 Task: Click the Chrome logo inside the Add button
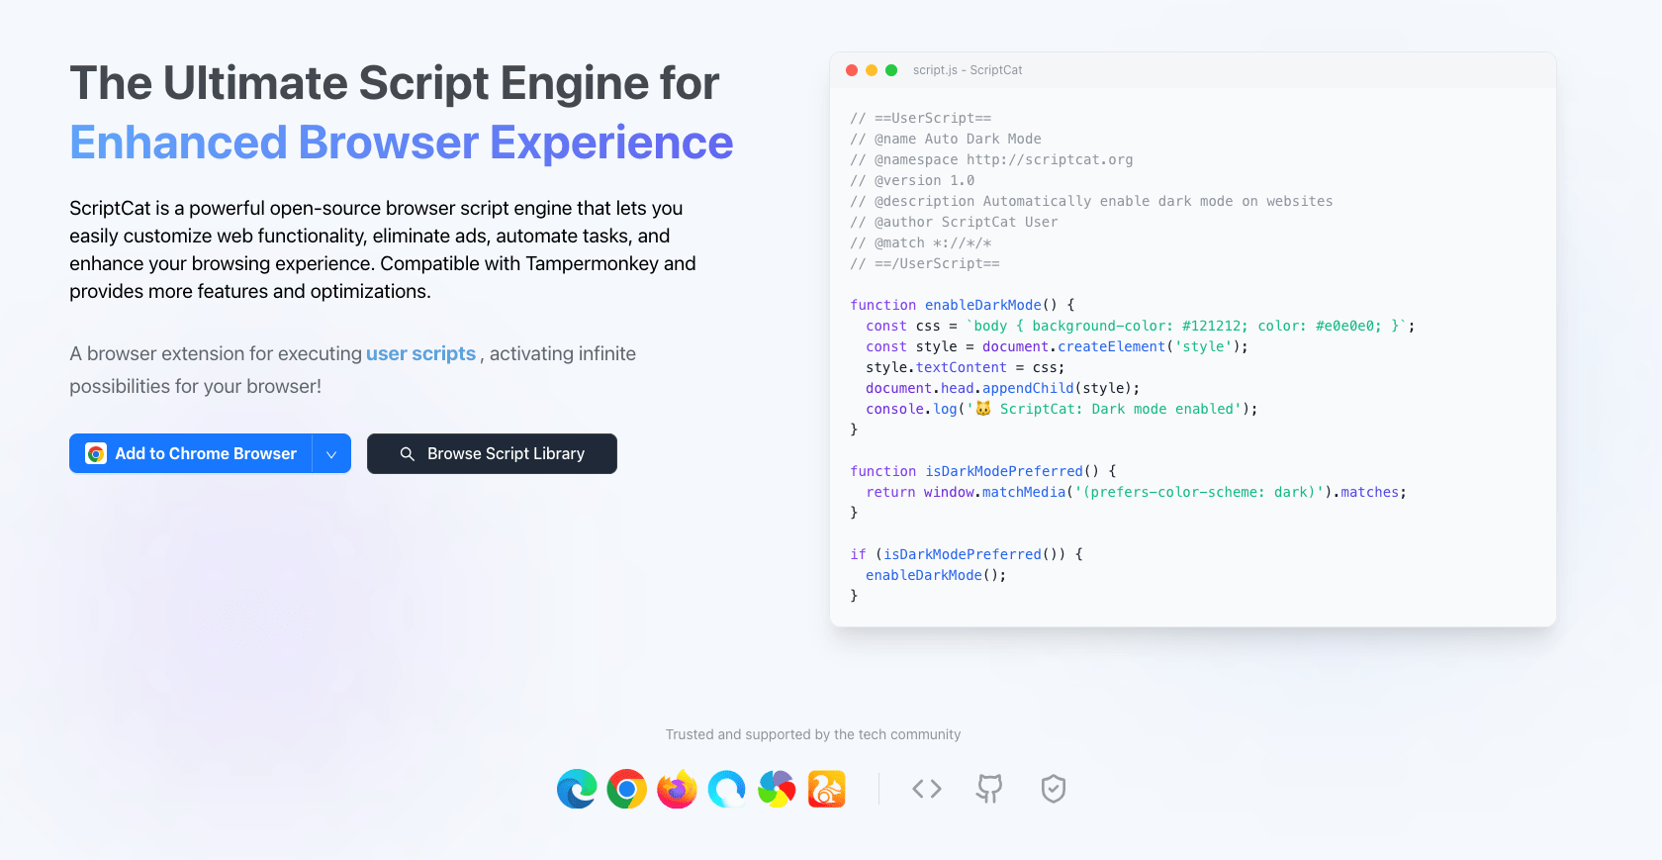(x=96, y=453)
